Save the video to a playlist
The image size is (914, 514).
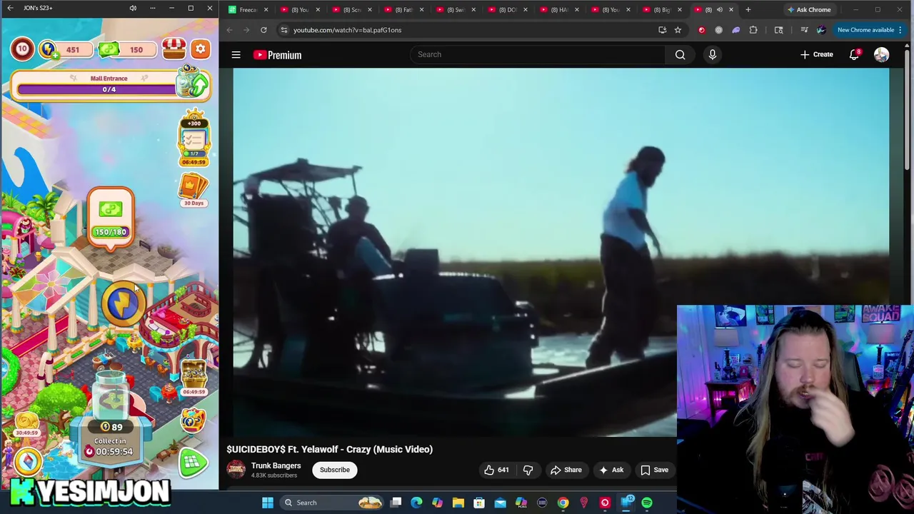click(655, 470)
